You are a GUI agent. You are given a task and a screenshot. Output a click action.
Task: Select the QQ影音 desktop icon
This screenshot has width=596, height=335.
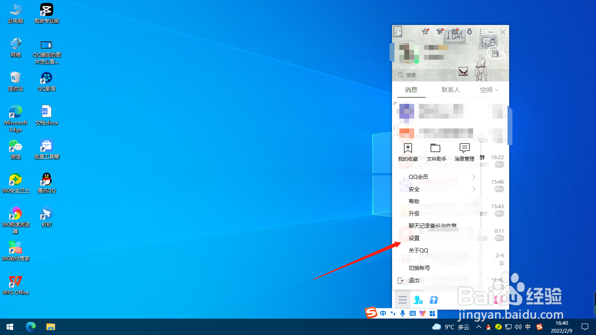click(x=47, y=81)
